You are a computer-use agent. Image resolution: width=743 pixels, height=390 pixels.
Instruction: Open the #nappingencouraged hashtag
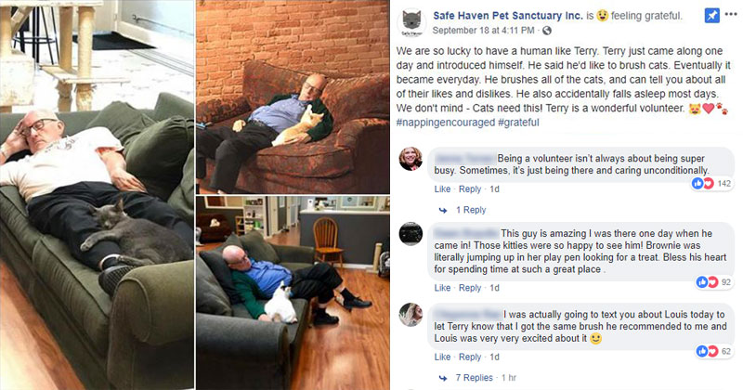pos(446,123)
